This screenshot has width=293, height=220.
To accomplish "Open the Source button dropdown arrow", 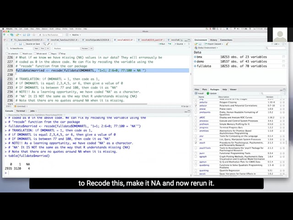I will point(185,44).
